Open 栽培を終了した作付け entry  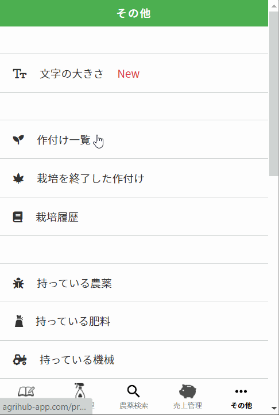tap(134, 178)
